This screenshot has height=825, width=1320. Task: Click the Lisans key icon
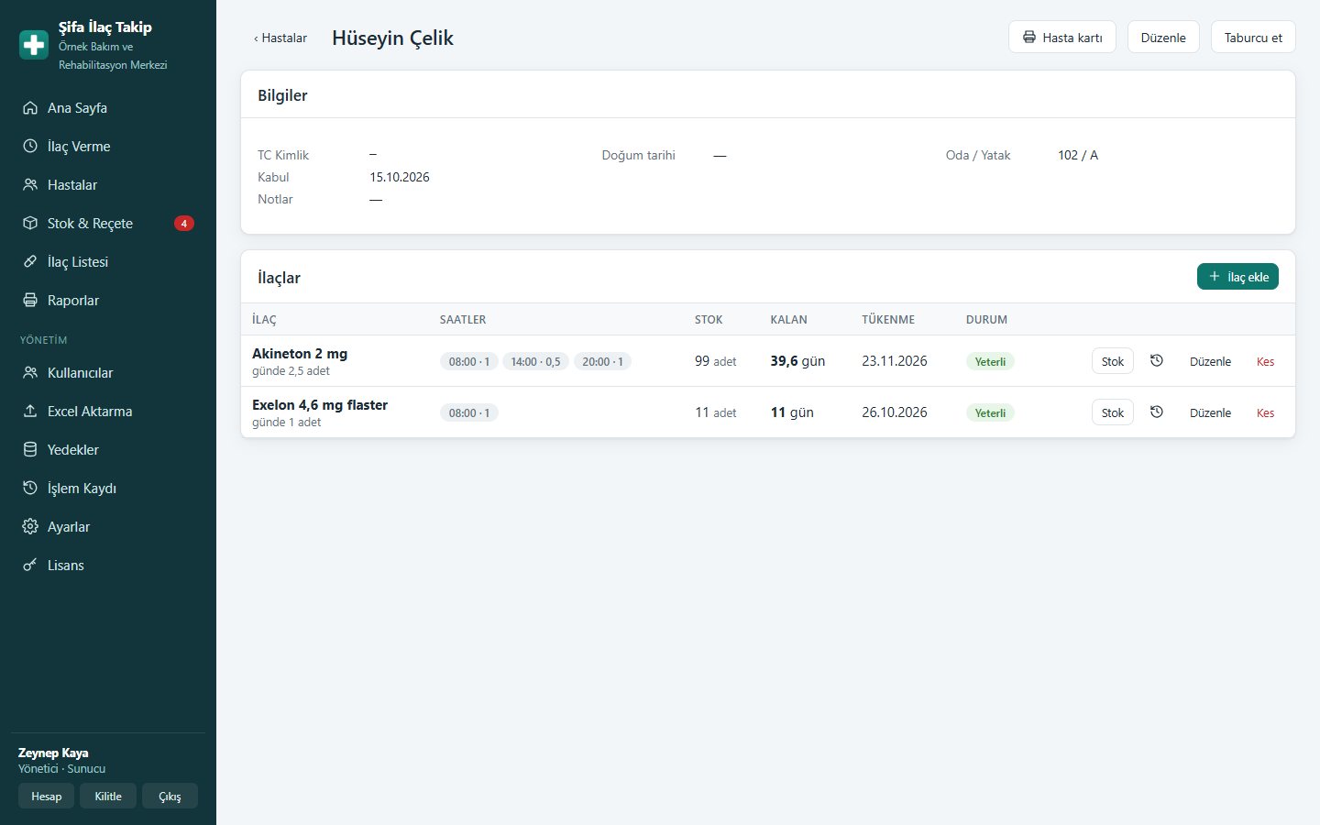30,566
